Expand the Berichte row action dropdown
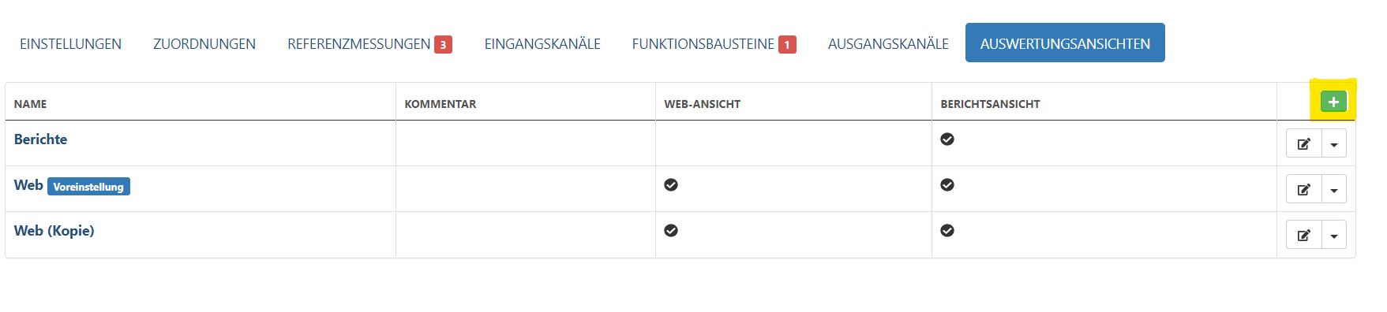The image size is (1387, 312). coord(1334,143)
